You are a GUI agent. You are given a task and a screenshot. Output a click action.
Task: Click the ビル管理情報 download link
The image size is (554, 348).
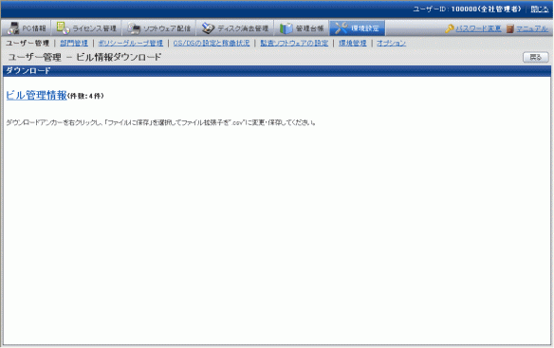click(x=36, y=95)
